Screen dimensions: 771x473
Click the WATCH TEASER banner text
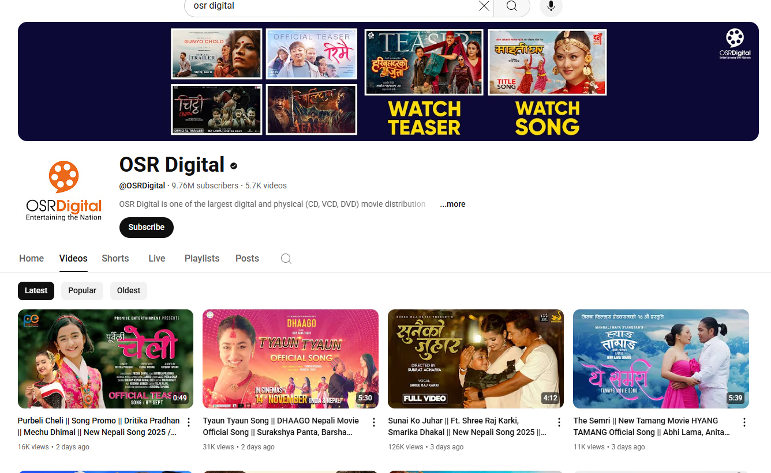pyautogui.click(x=424, y=118)
